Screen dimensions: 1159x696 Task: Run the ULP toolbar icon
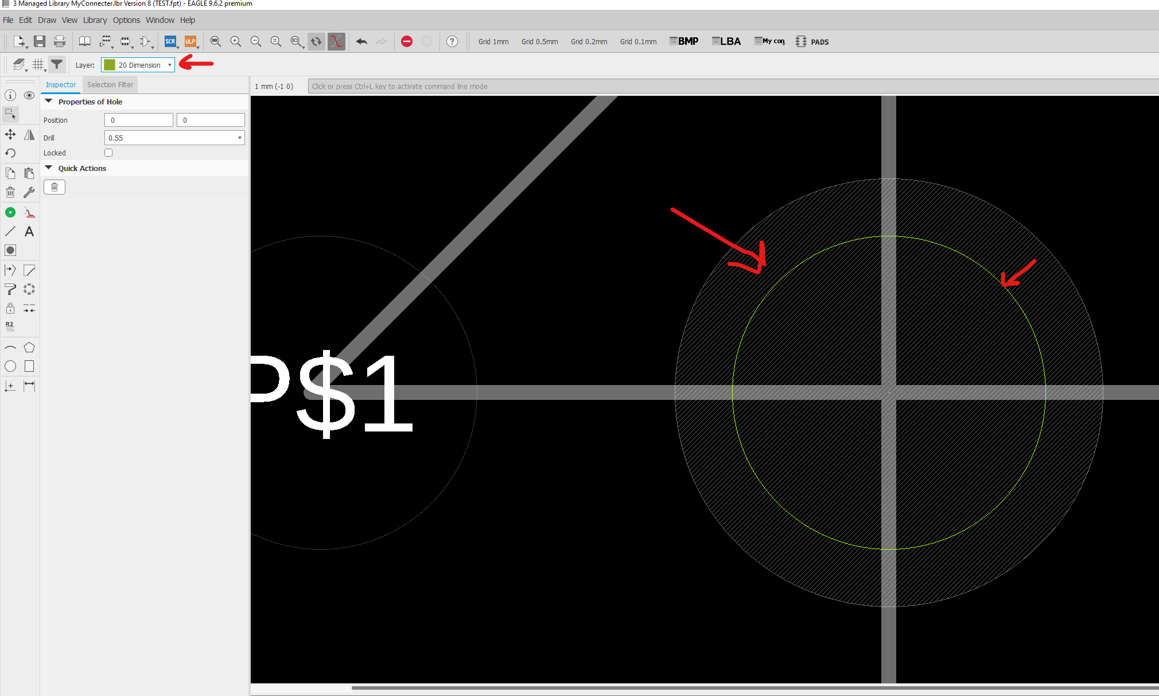click(190, 41)
